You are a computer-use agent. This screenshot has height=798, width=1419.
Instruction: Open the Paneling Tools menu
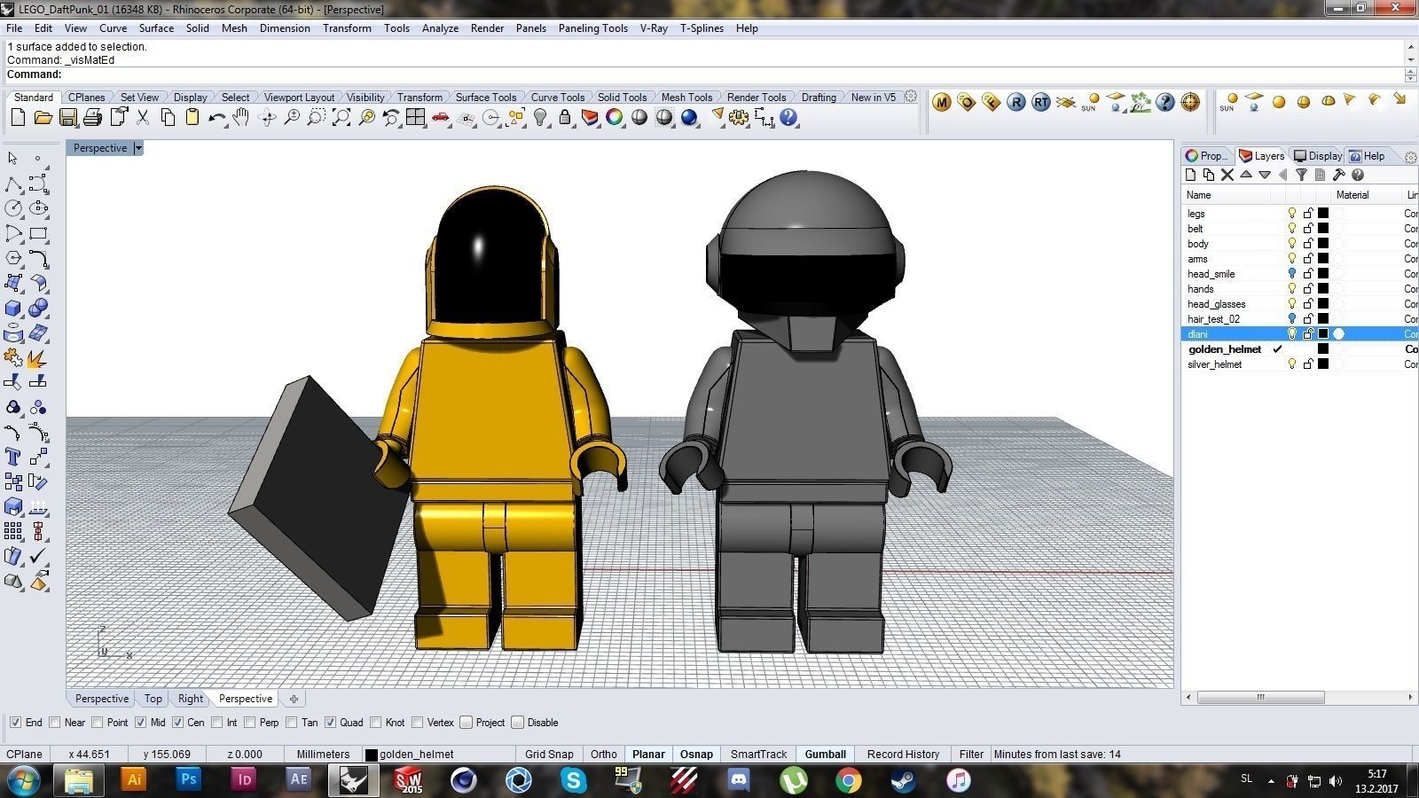tap(592, 28)
